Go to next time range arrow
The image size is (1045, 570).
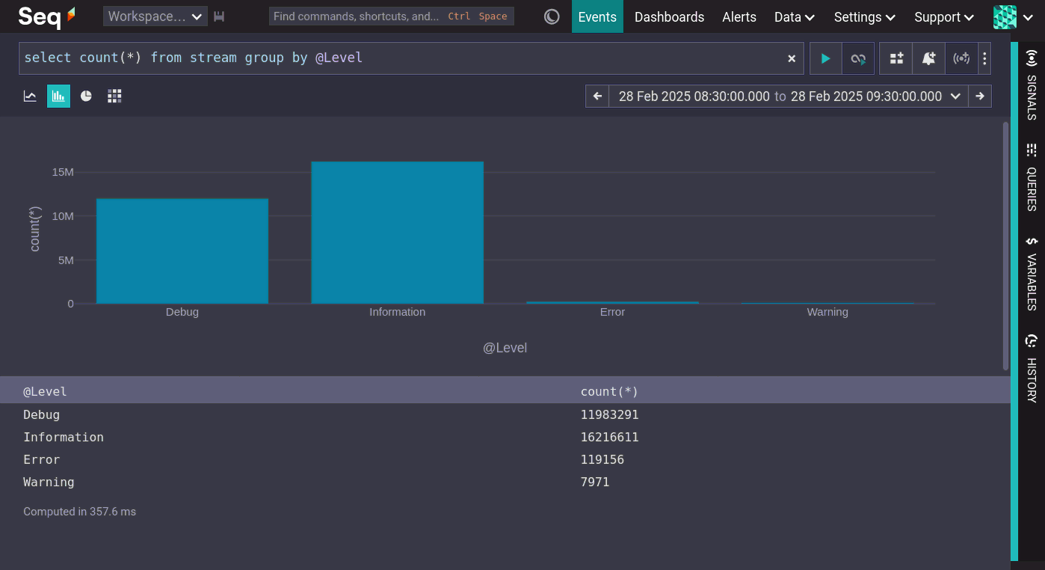[x=980, y=96]
